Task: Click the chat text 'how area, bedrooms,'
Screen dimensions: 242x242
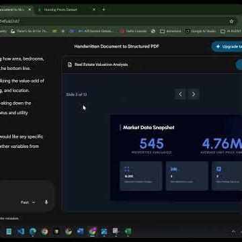Action: tap(24, 59)
